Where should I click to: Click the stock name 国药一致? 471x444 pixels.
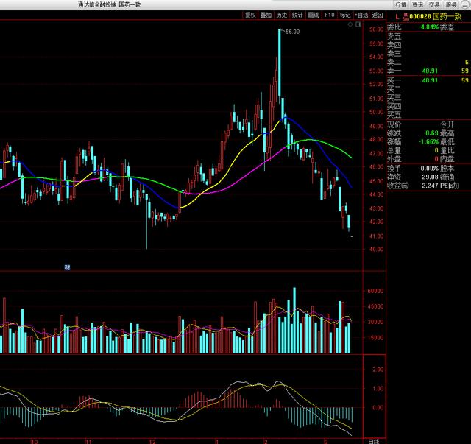(x=447, y=16)
